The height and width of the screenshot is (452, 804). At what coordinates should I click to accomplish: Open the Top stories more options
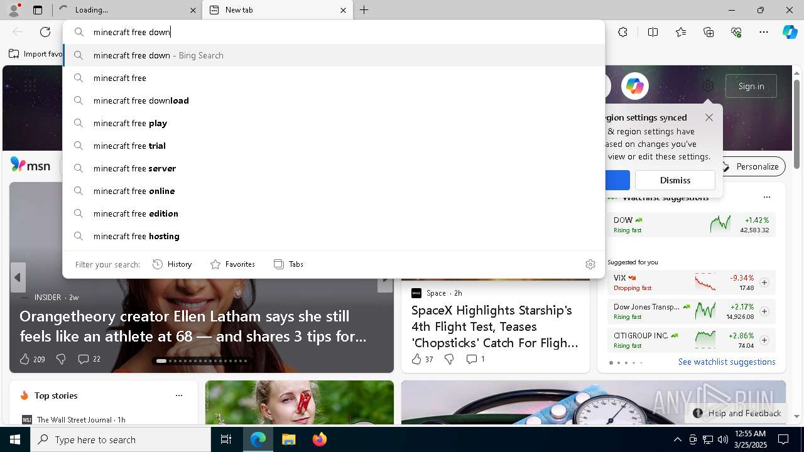[x=179, y=395]
